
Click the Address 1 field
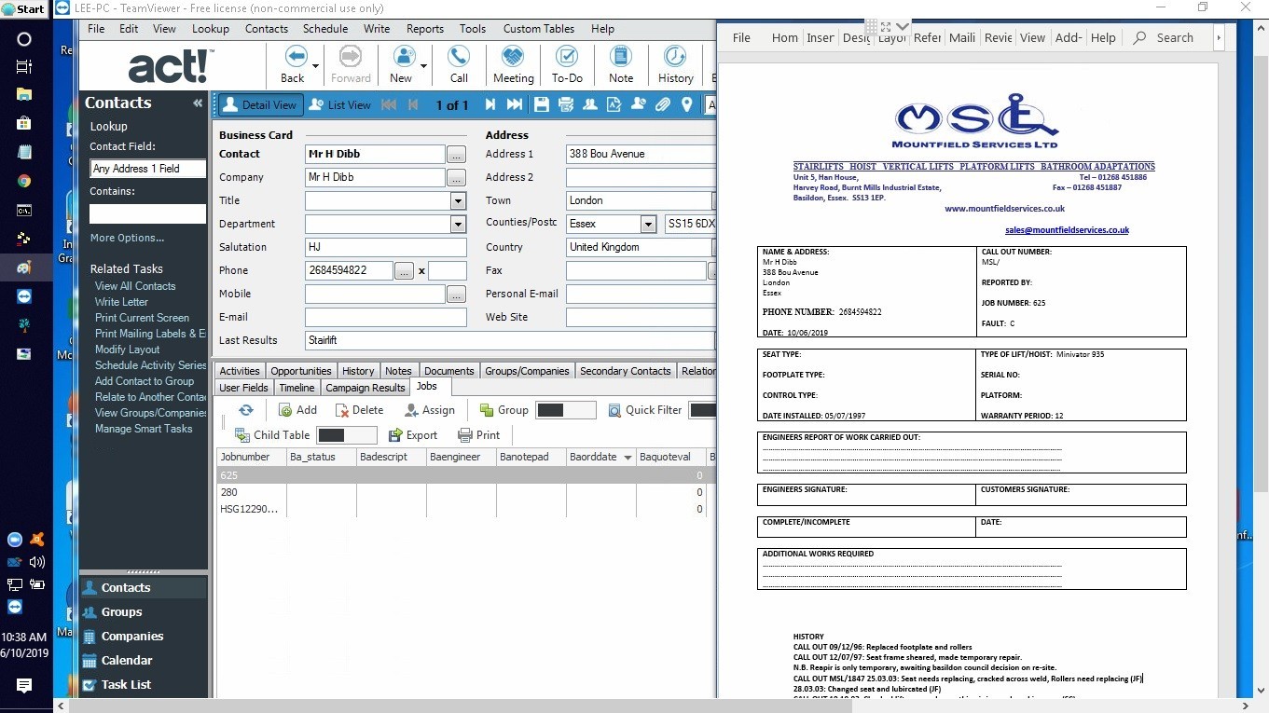point(641,154)
